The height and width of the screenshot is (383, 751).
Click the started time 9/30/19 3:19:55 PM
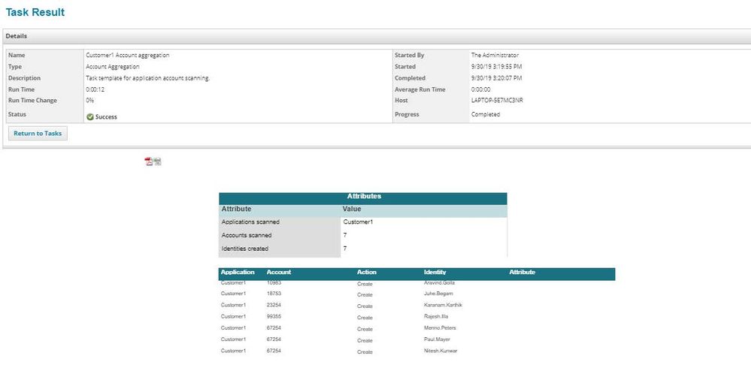[x=497, y=67]
